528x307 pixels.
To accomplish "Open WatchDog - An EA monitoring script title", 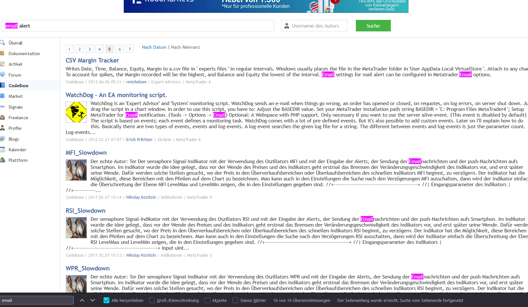I will (116, 95).
